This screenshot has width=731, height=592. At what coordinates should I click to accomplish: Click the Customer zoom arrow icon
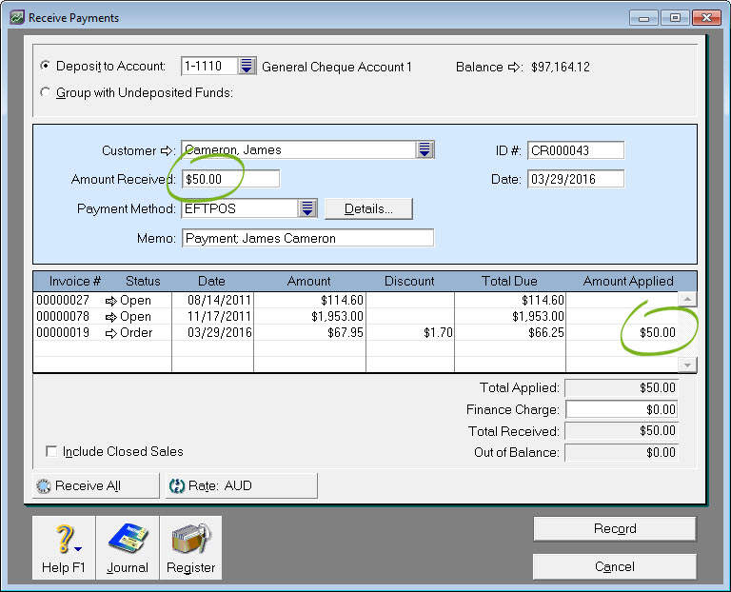tap(168, 150)
